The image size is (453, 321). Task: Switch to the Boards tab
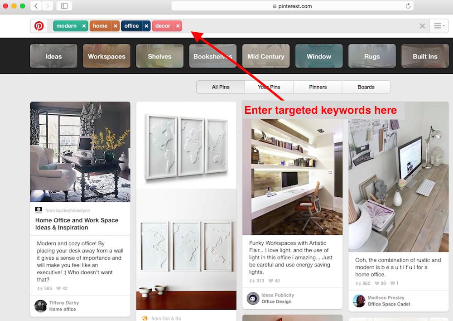pos(366,87)
